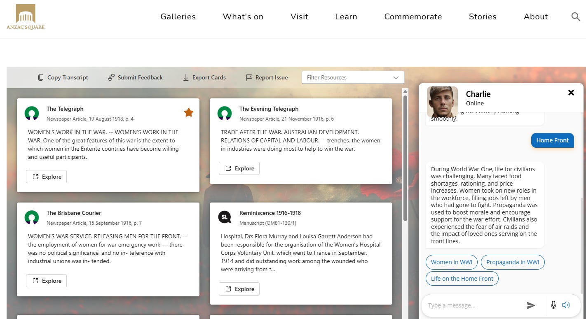
Task: Open the Filter Resources dropdown
Action: (353, 77)
